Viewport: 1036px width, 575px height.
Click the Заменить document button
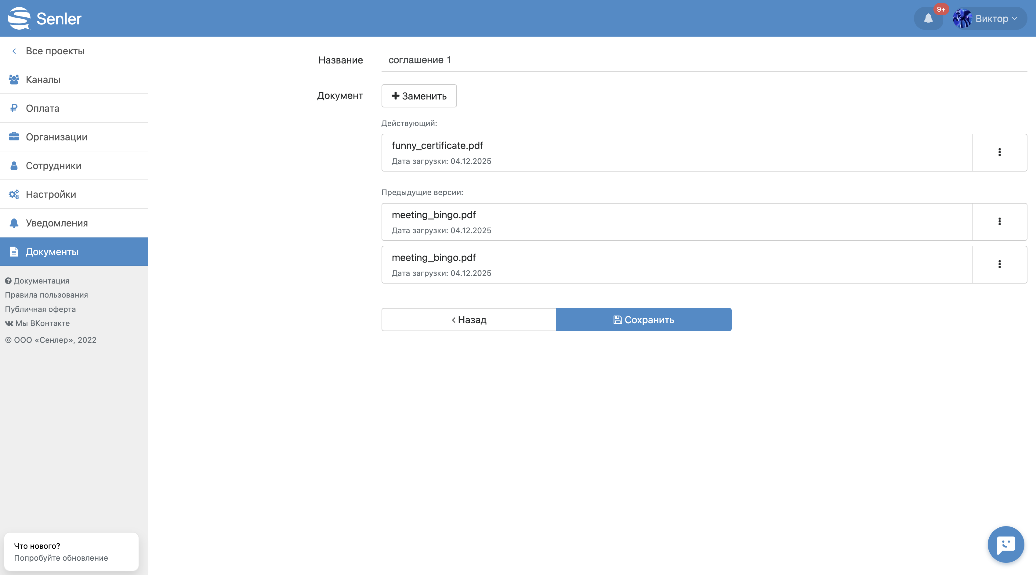click(419, 96)
